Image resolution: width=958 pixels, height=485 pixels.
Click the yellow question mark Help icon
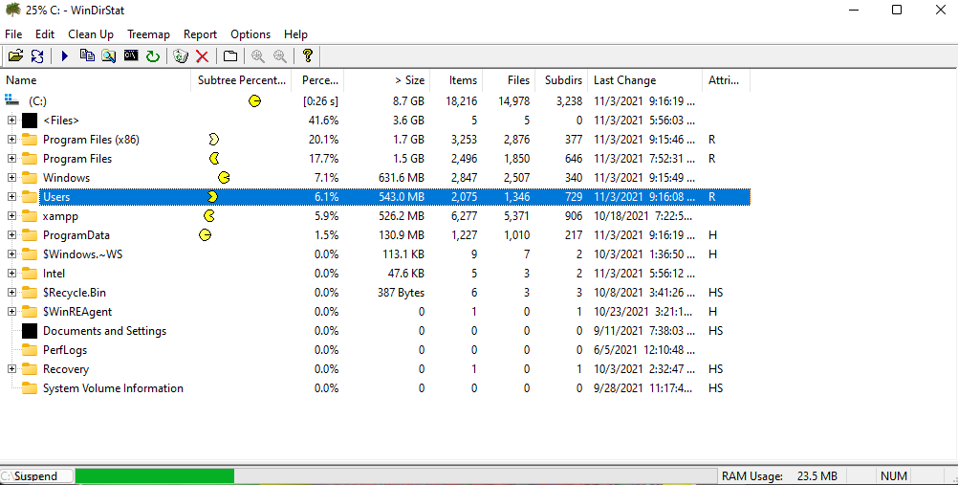click(x=307, y=55)
